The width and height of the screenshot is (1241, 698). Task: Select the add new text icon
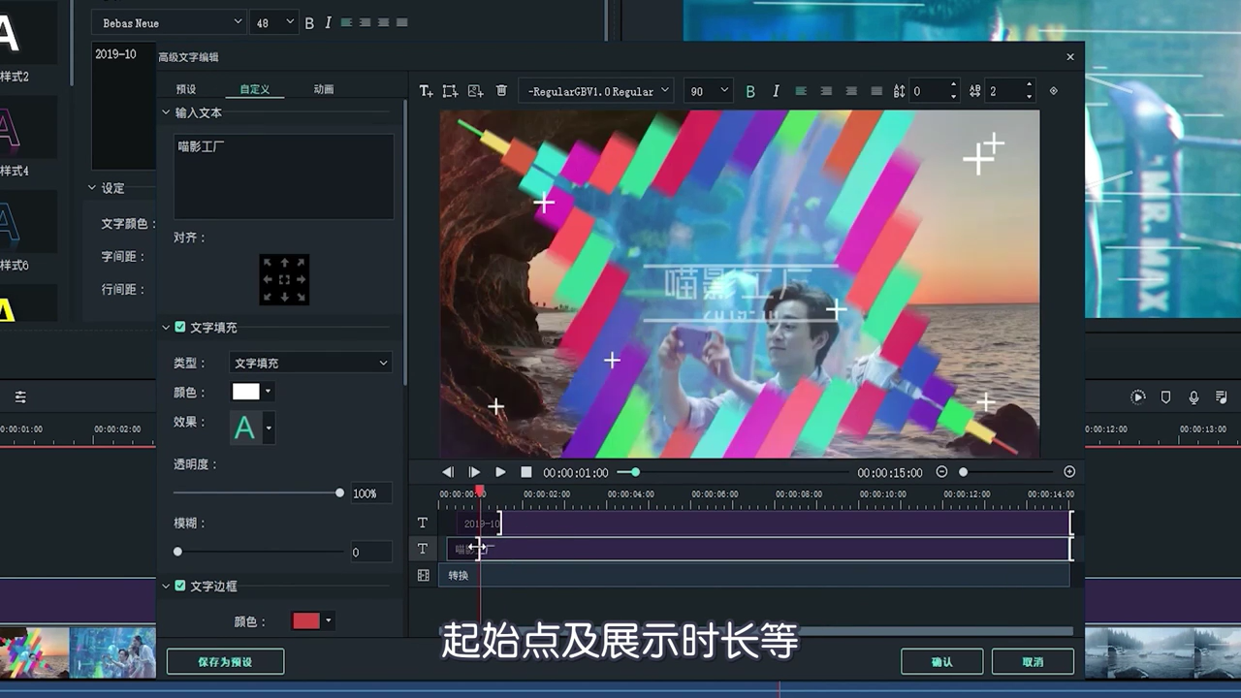[425, 90]
